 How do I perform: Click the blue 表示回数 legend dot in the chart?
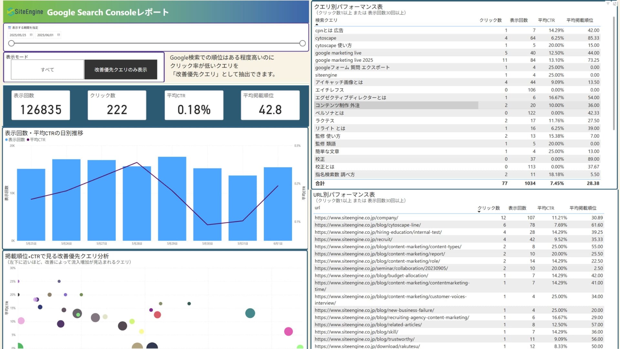[x=6, y=140]
